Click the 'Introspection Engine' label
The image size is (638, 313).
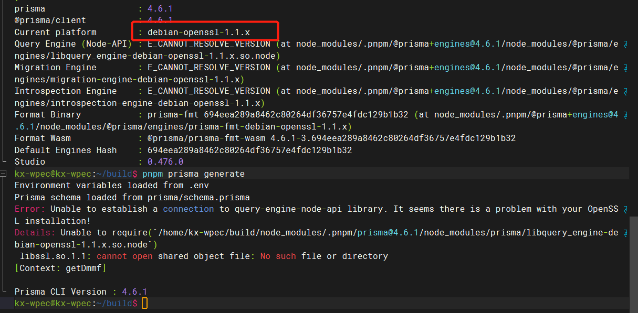click(x=66, y=91)
